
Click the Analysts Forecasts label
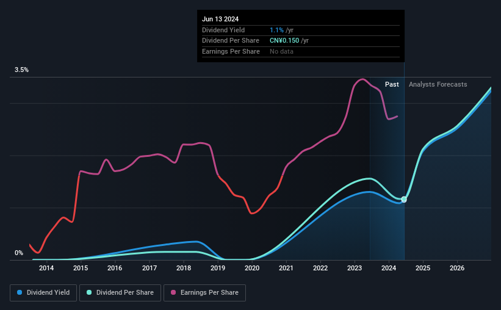(438, 84)
